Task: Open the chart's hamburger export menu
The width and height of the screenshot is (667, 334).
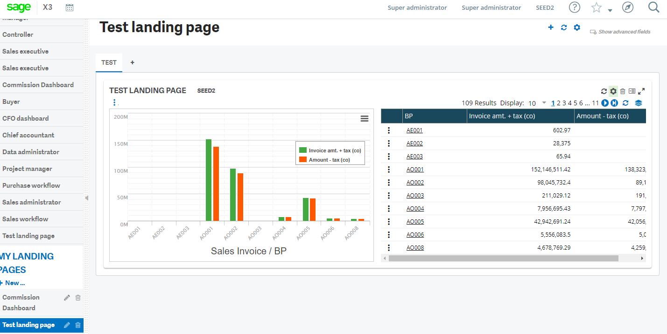Action: (x=364, y=119)
